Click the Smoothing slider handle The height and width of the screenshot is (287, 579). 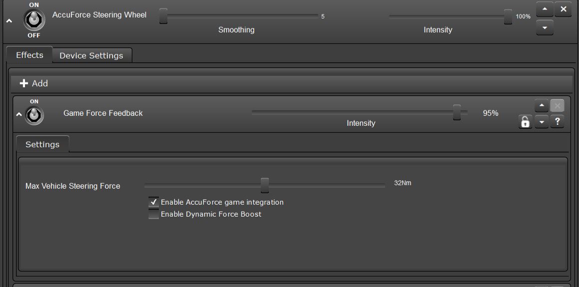point(163,16)
